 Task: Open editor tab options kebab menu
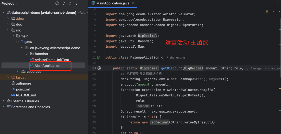[x=278, y=3]
